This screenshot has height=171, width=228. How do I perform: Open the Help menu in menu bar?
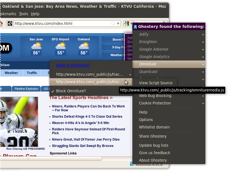35,14
